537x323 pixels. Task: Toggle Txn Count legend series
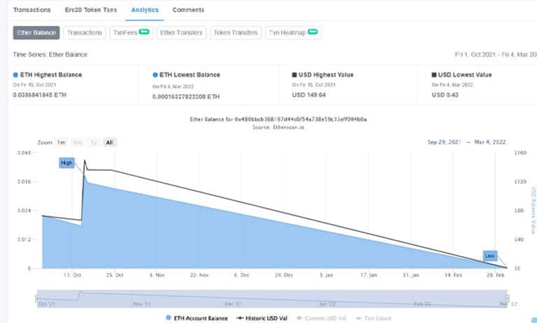point(373,318)
